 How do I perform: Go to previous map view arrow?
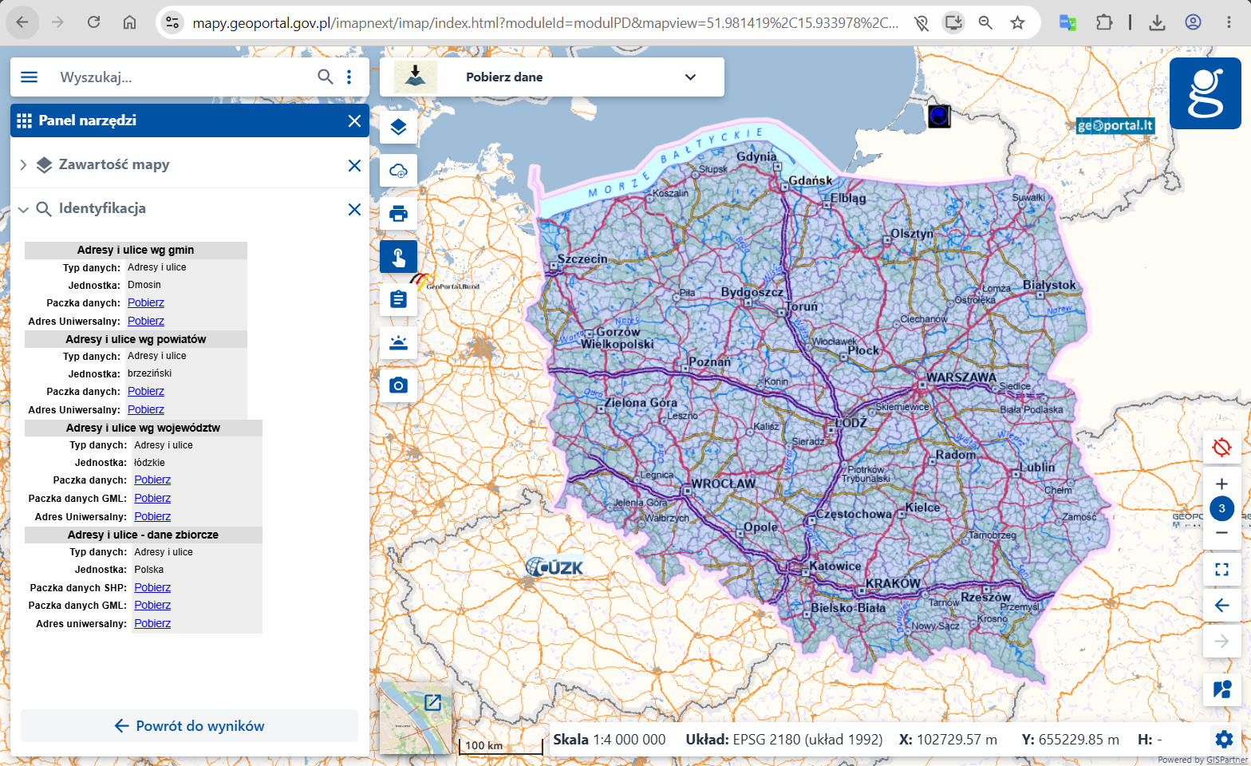click(1221, 605)
